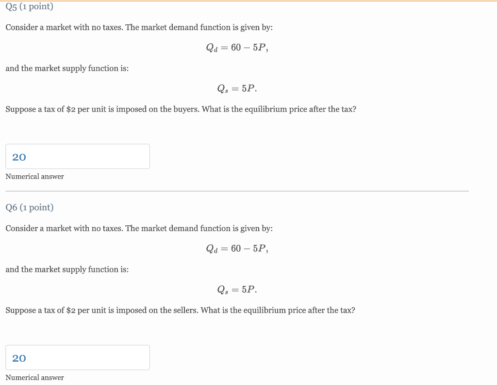This screenshot has height=385, width=497.
Task: Select the demand equation Qd = 60 - 5P in Q6
Action: pyautogui.click(x=237, y=248)
